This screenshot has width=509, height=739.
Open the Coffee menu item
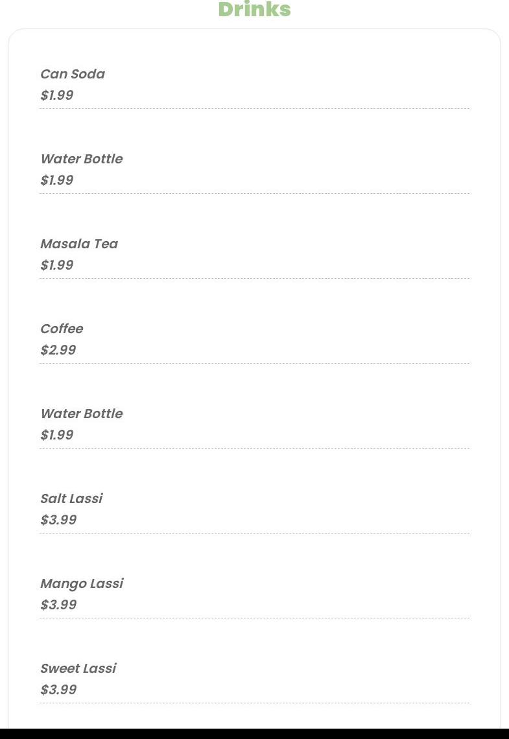coord(62,329)
